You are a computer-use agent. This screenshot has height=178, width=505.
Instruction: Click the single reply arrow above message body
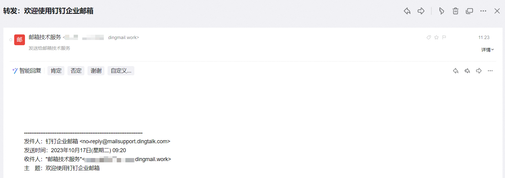[456, 71]
